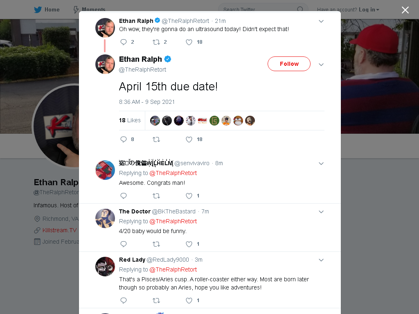Follow Ethan Ralph
Image resolution: width=419 pixels, height=314 pixels.
289,64
